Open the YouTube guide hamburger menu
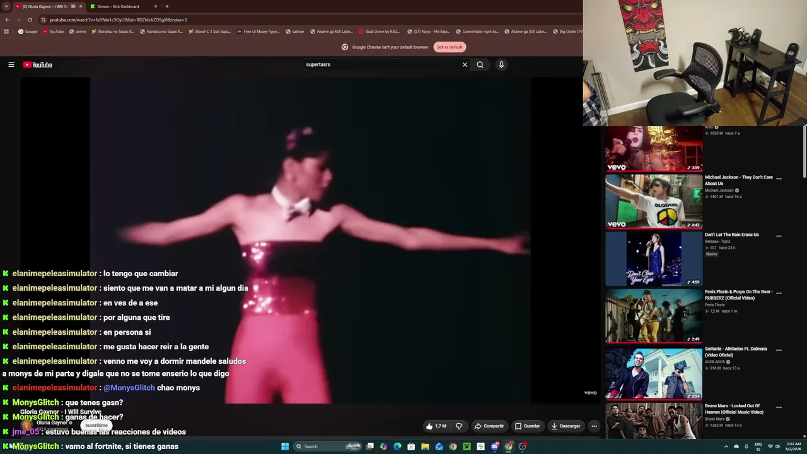Image resolution: width=807 pixels, height=454 pixels. [11, 64]
